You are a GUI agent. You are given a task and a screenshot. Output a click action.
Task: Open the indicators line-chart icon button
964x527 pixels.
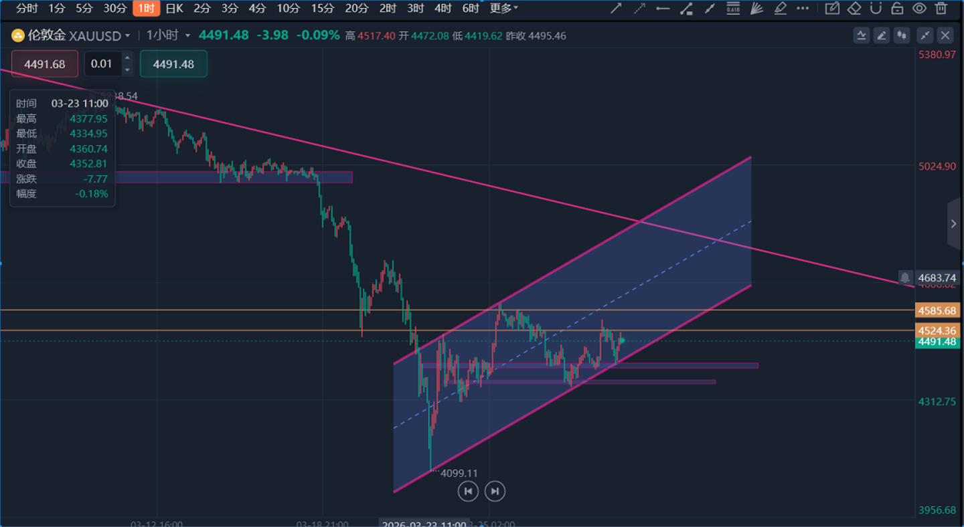(x=862, y=35)
